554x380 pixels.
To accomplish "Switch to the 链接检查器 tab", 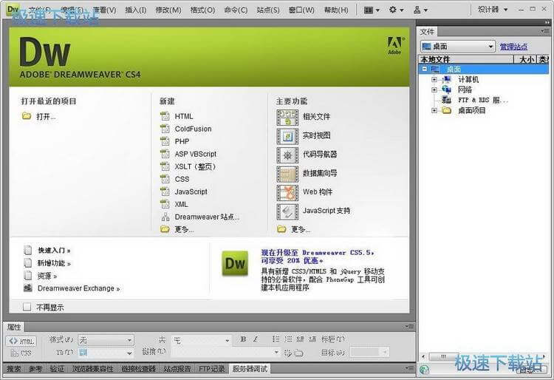I will pyautogui.click(x=139, y=369).
